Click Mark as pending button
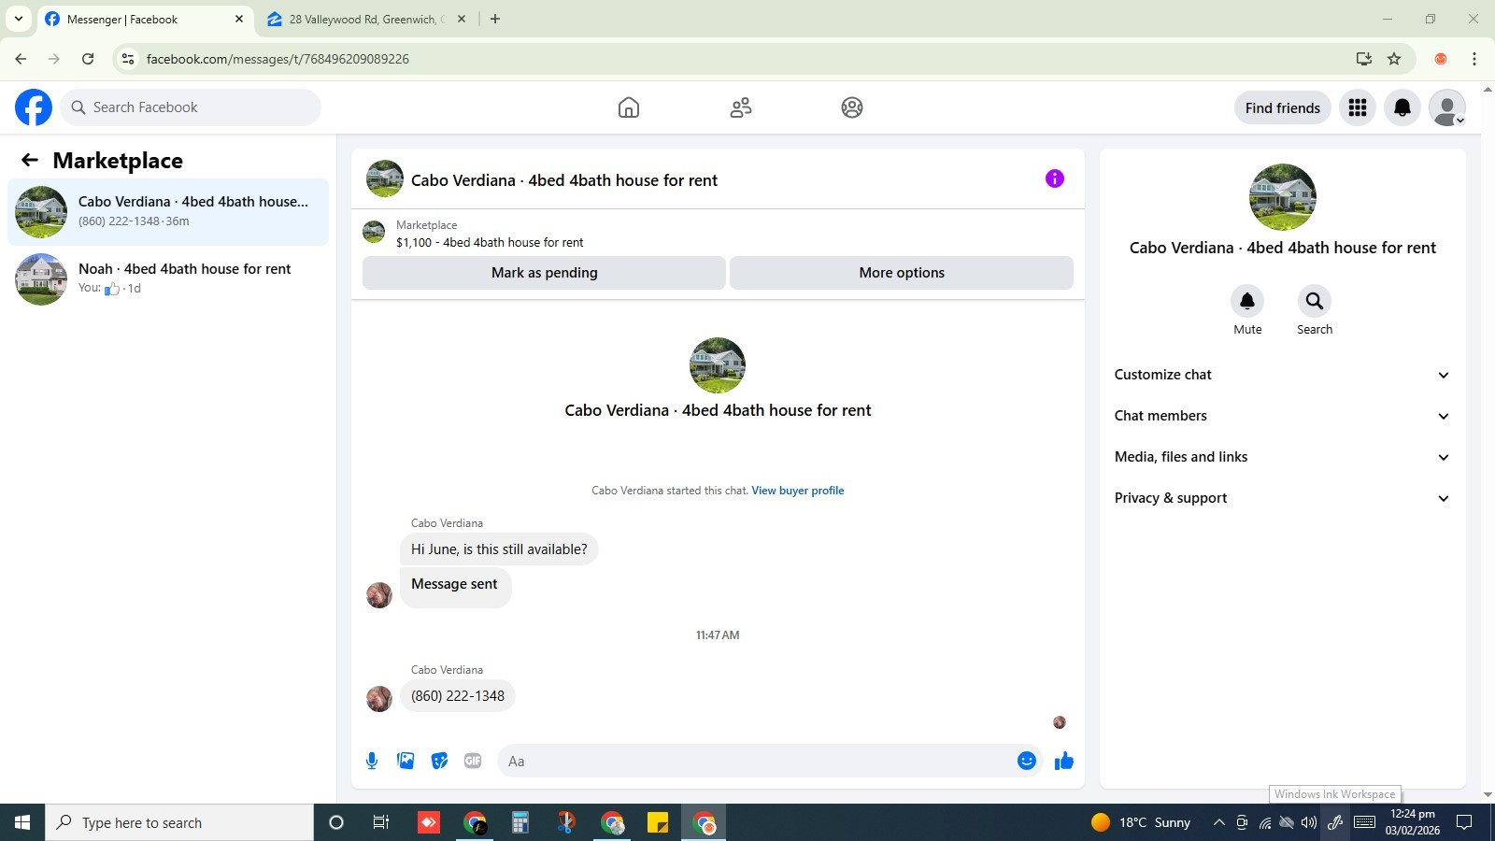 click(x=544, y=273)
